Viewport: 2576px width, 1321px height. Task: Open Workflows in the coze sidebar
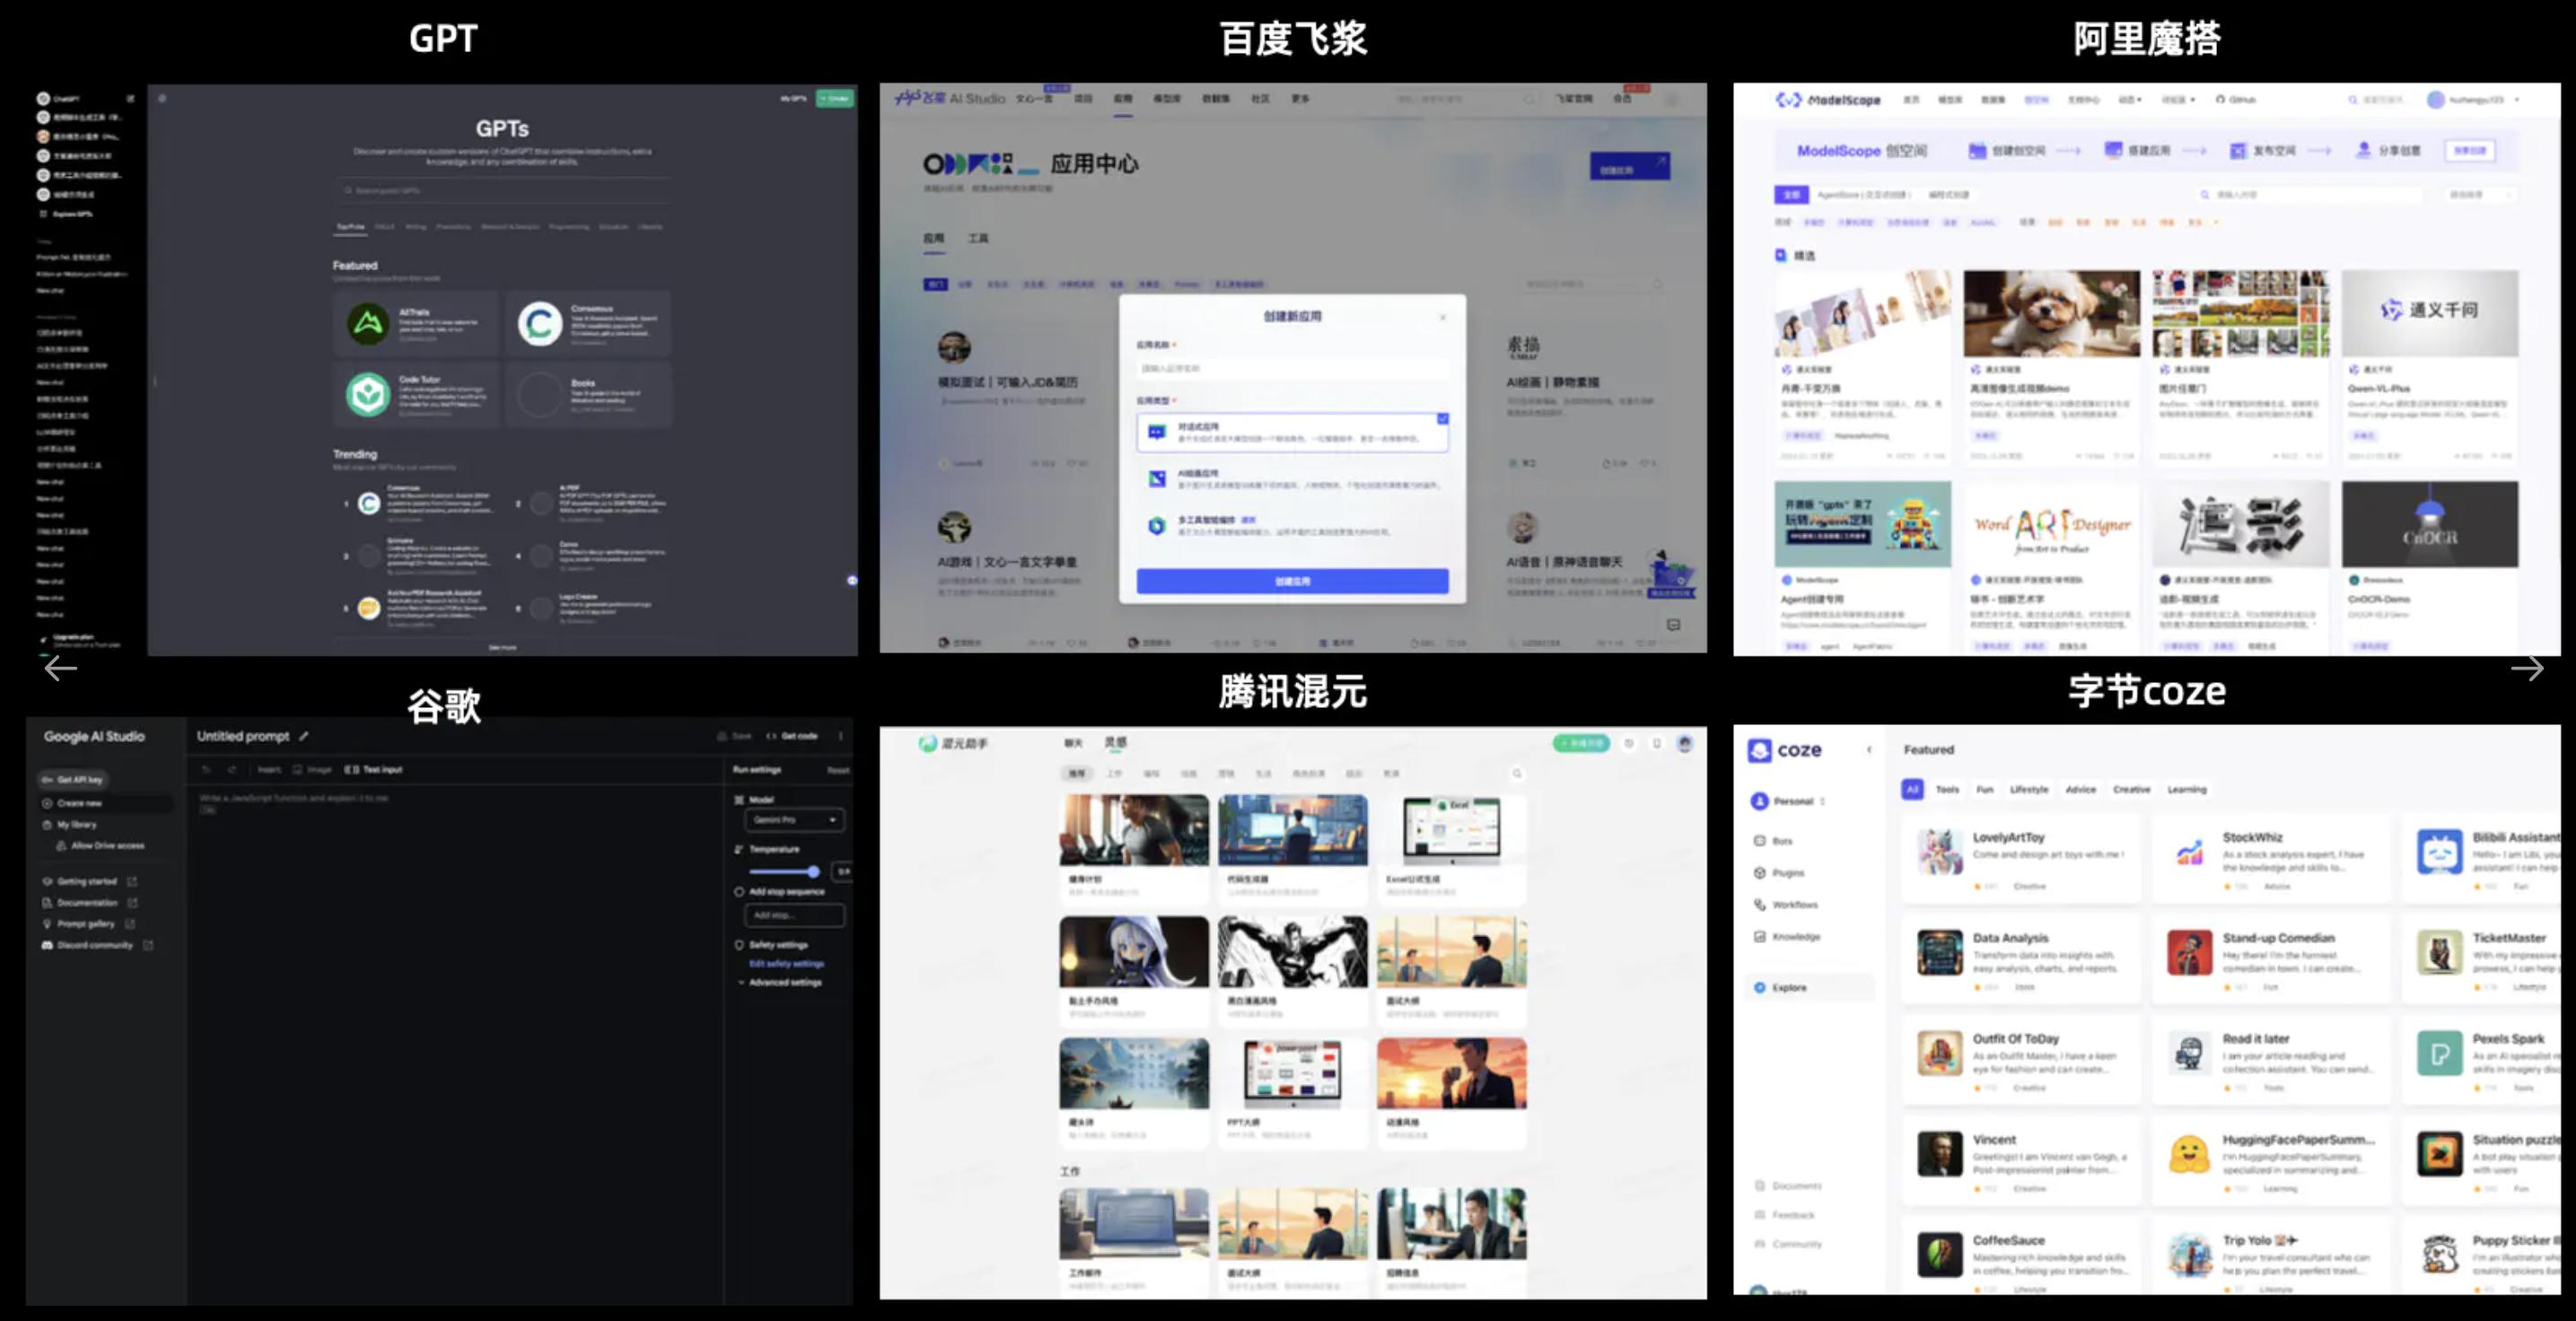pos(1786,905)
